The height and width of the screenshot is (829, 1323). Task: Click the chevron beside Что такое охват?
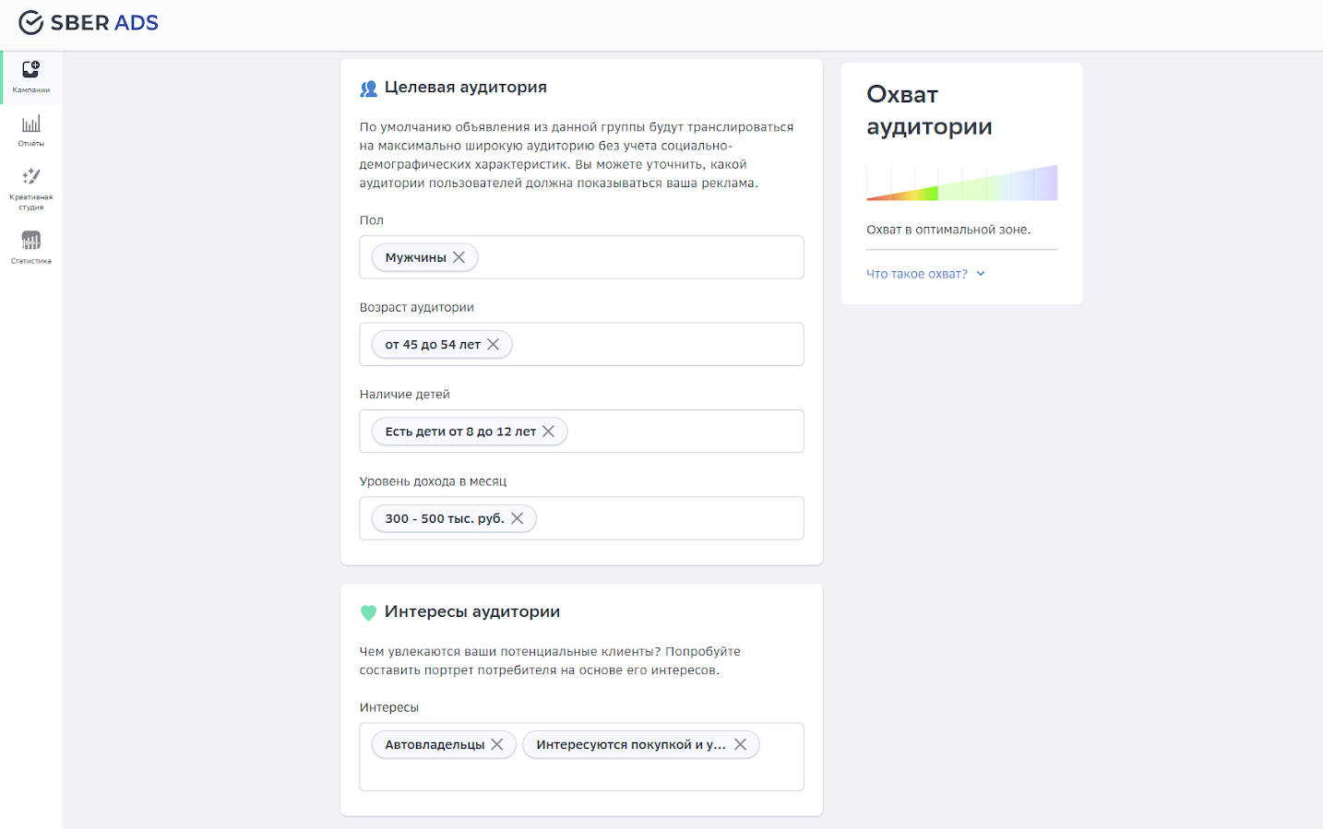click(981, 274)
